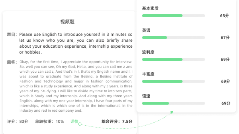The height and width of the screenshot is (134, 239).
Task: Click the 65分 value for 基本素质
Action: coord(225,15)
